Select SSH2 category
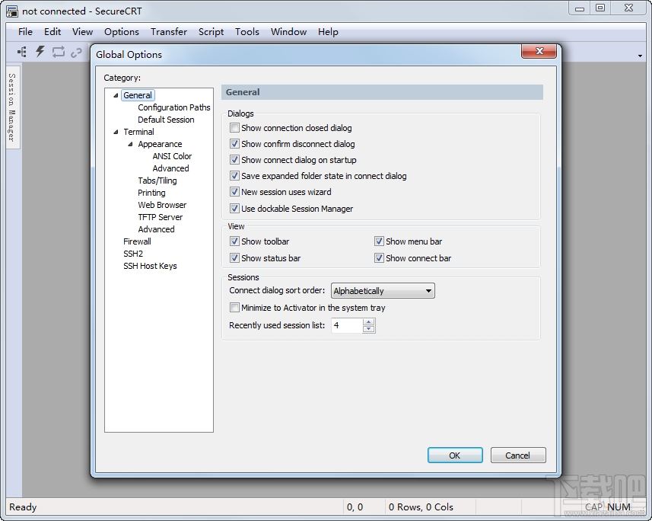The width and height of the screenshot is (652, 521). 133,254
